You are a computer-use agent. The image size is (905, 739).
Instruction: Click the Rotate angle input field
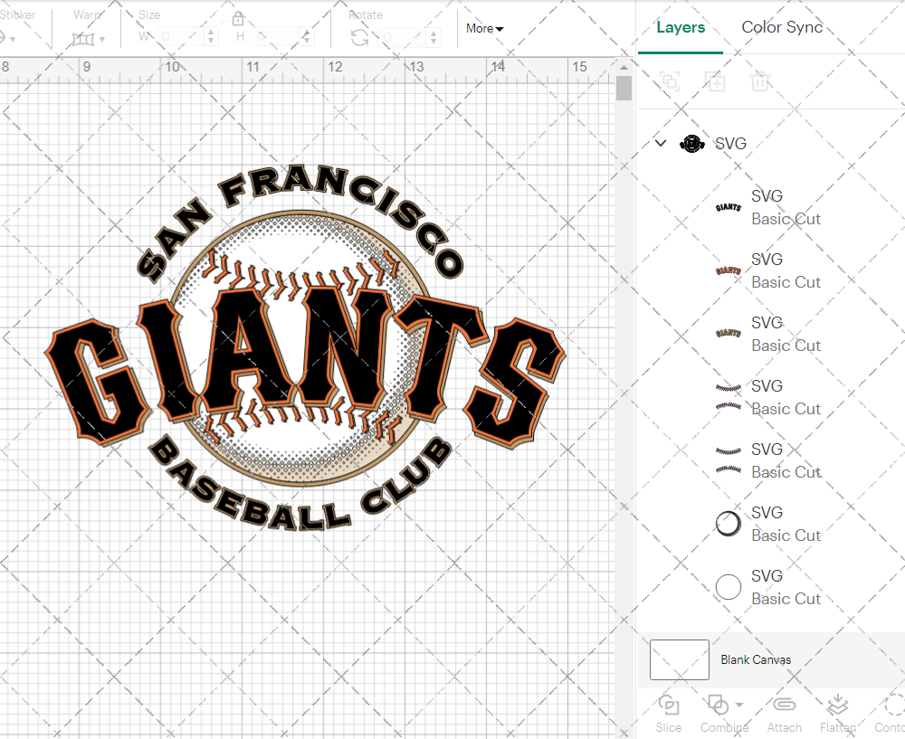pos(403,37)
